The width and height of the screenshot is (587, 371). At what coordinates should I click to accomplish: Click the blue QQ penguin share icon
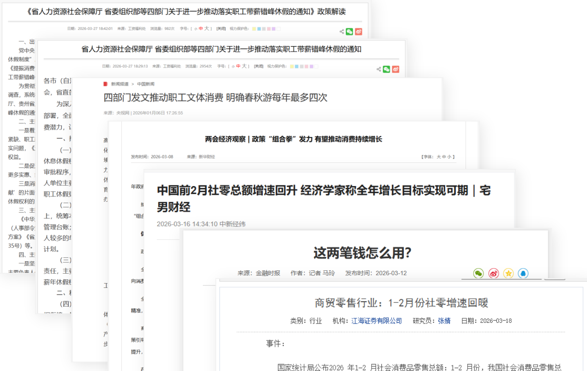click(x=523, y=273)
